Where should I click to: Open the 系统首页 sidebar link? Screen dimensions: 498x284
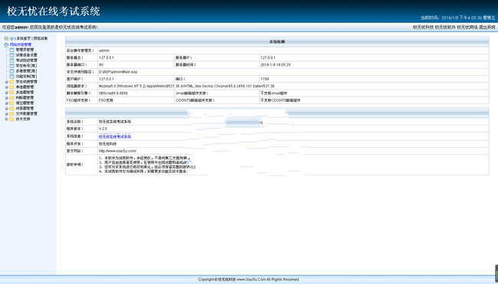24,38
